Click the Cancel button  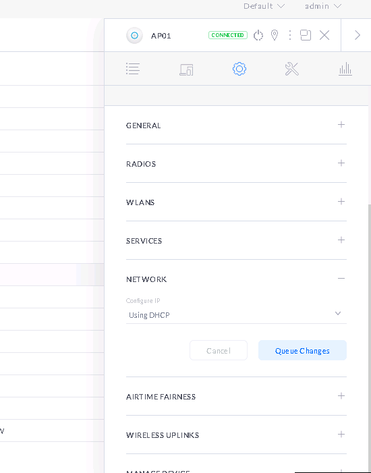[x=219, y=350]
